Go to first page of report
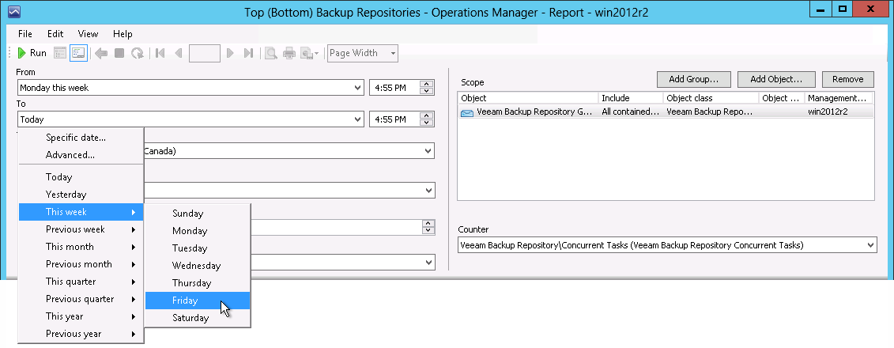Image resolution: width=894 pixels, height=348 pixels. point(160,53)
